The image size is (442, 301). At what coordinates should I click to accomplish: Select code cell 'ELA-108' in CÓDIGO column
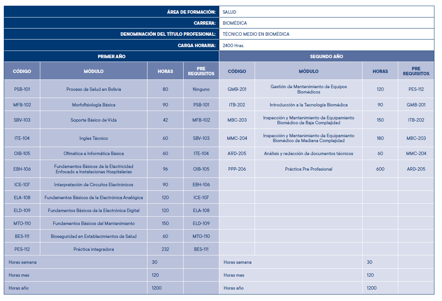(22, 198)
